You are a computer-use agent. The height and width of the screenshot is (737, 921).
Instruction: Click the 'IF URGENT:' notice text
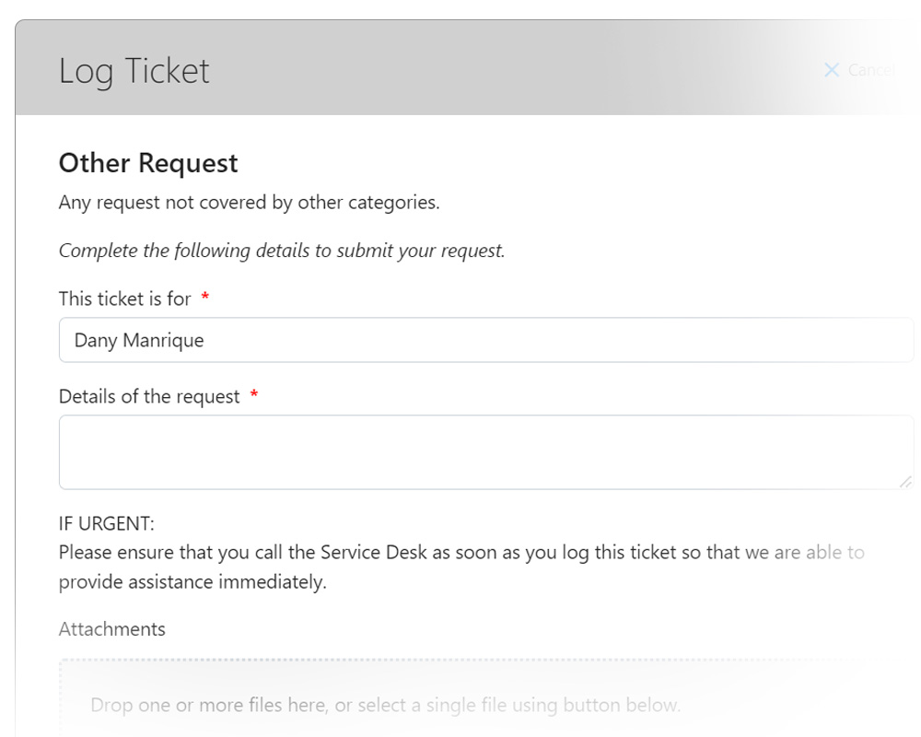coord(107,522)
